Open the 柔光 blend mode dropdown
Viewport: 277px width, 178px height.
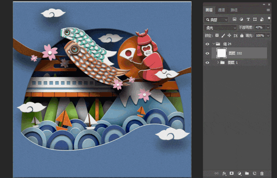pos(220,27)
